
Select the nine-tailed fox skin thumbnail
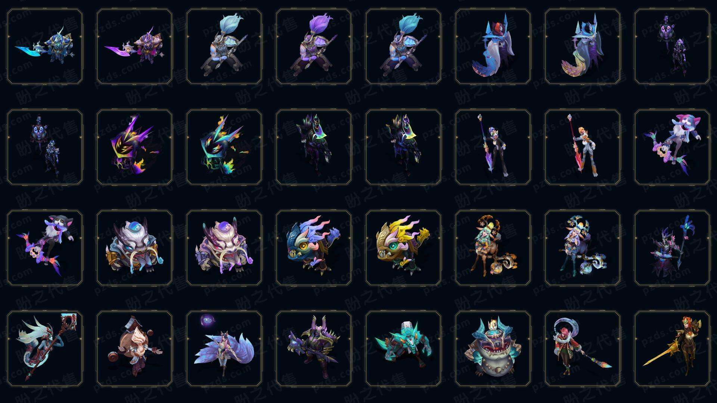224,349
